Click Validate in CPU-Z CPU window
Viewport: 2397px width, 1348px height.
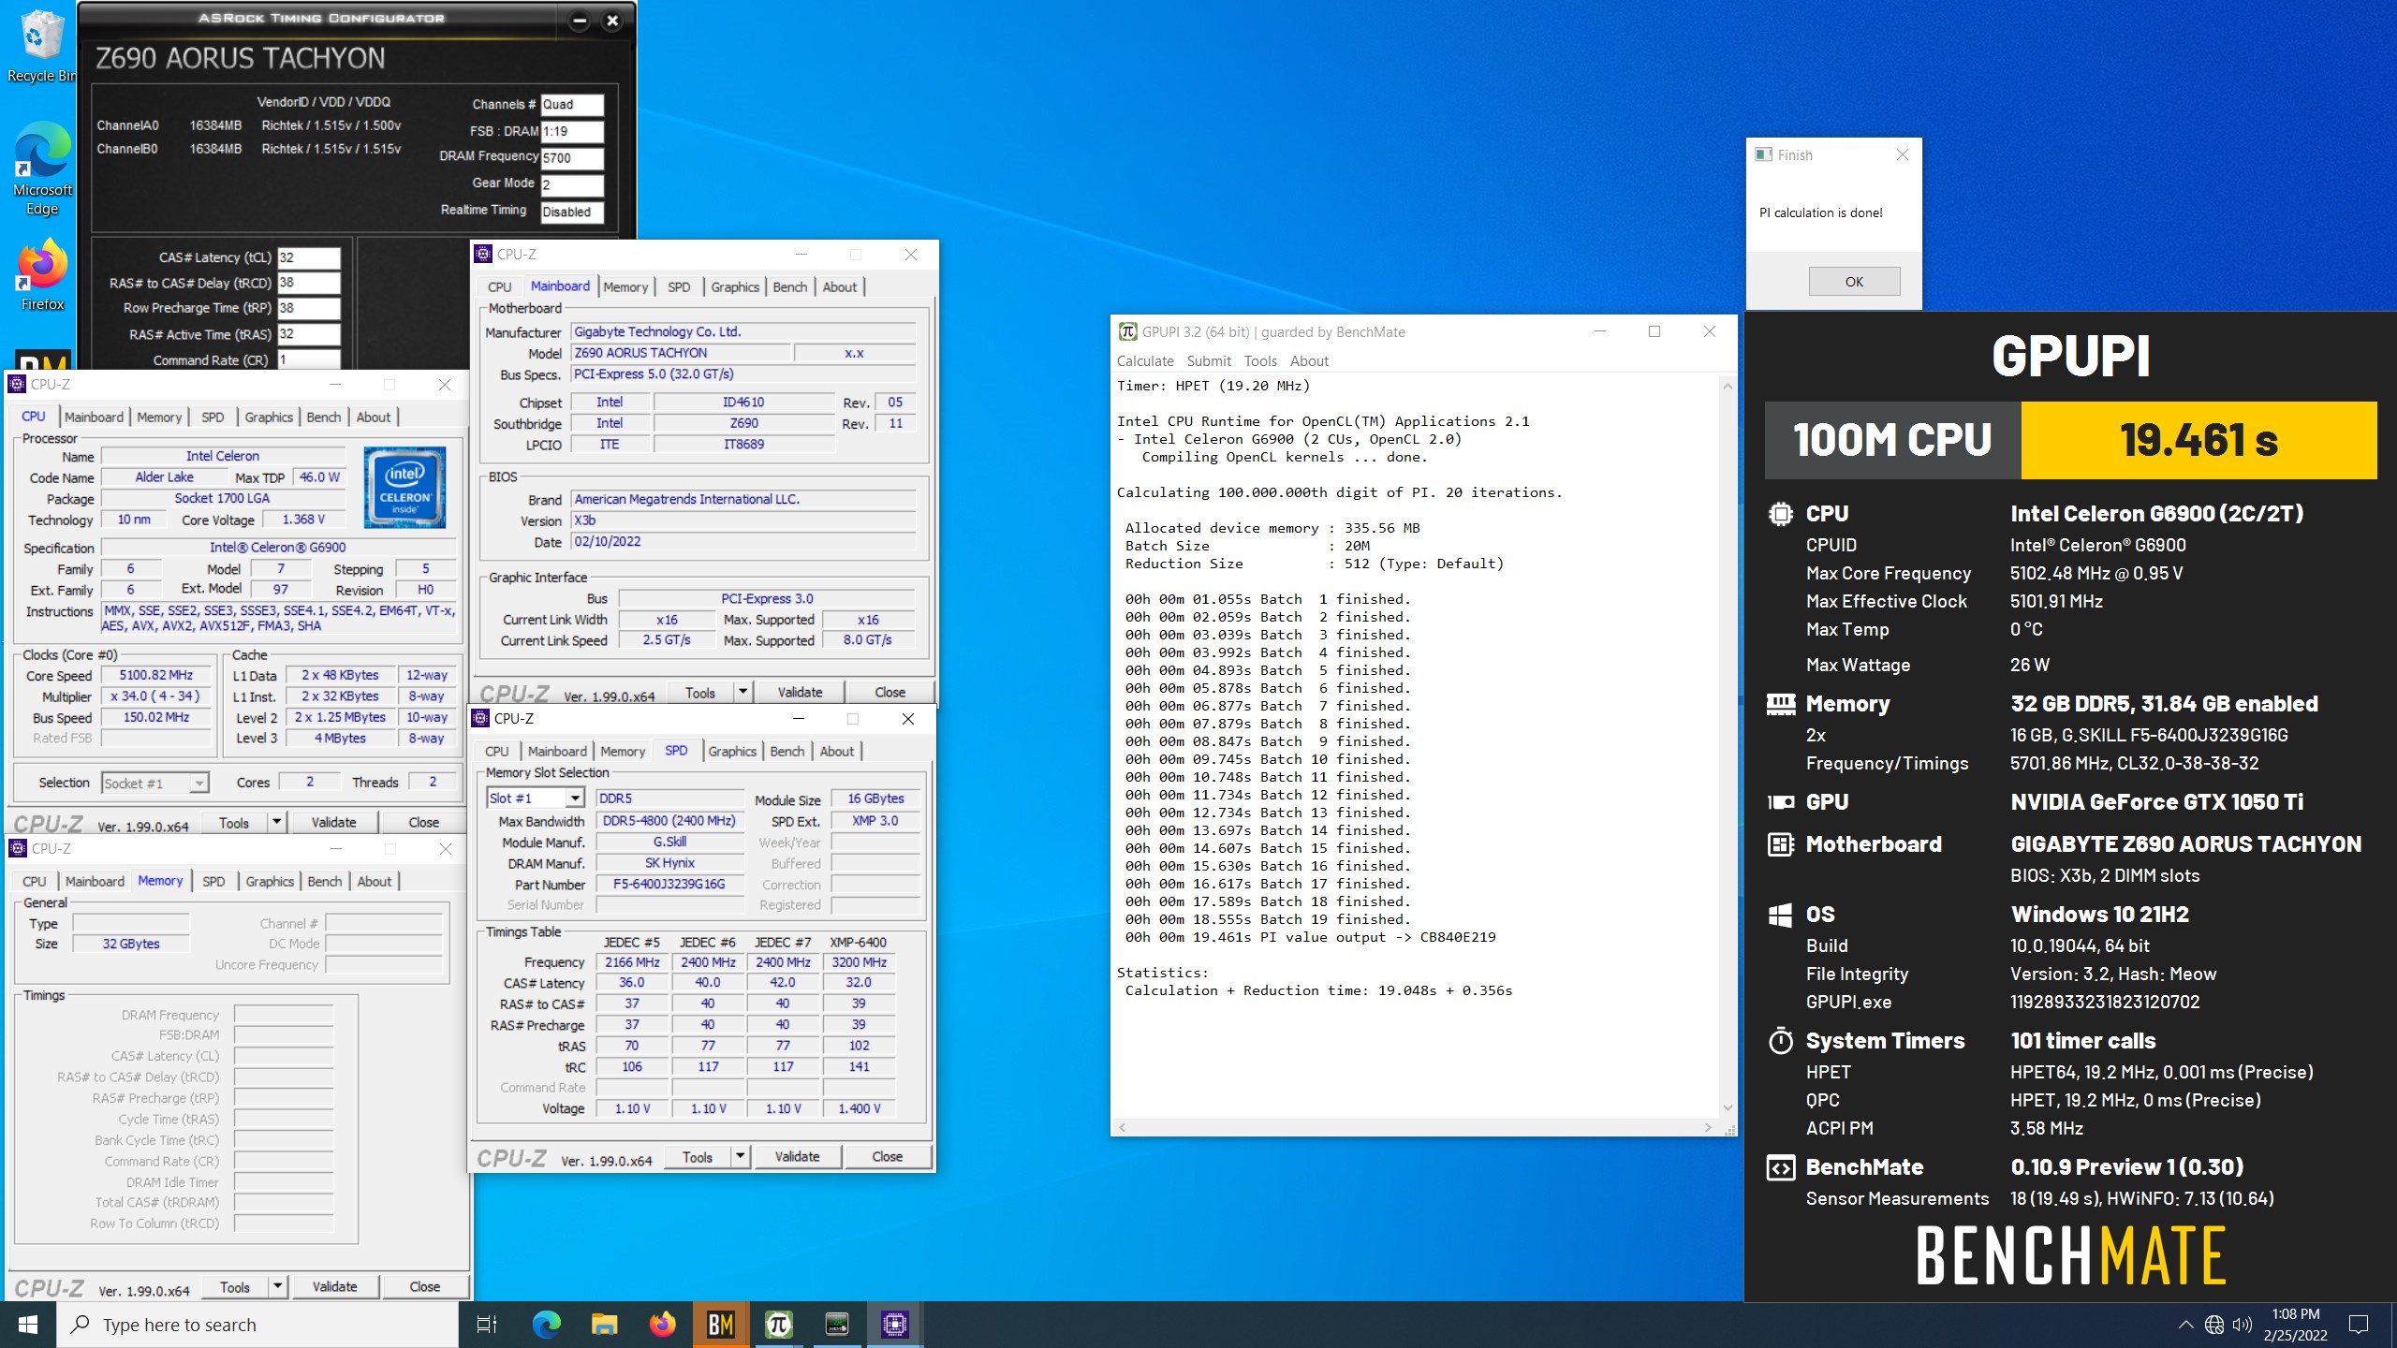click(333, 822)
